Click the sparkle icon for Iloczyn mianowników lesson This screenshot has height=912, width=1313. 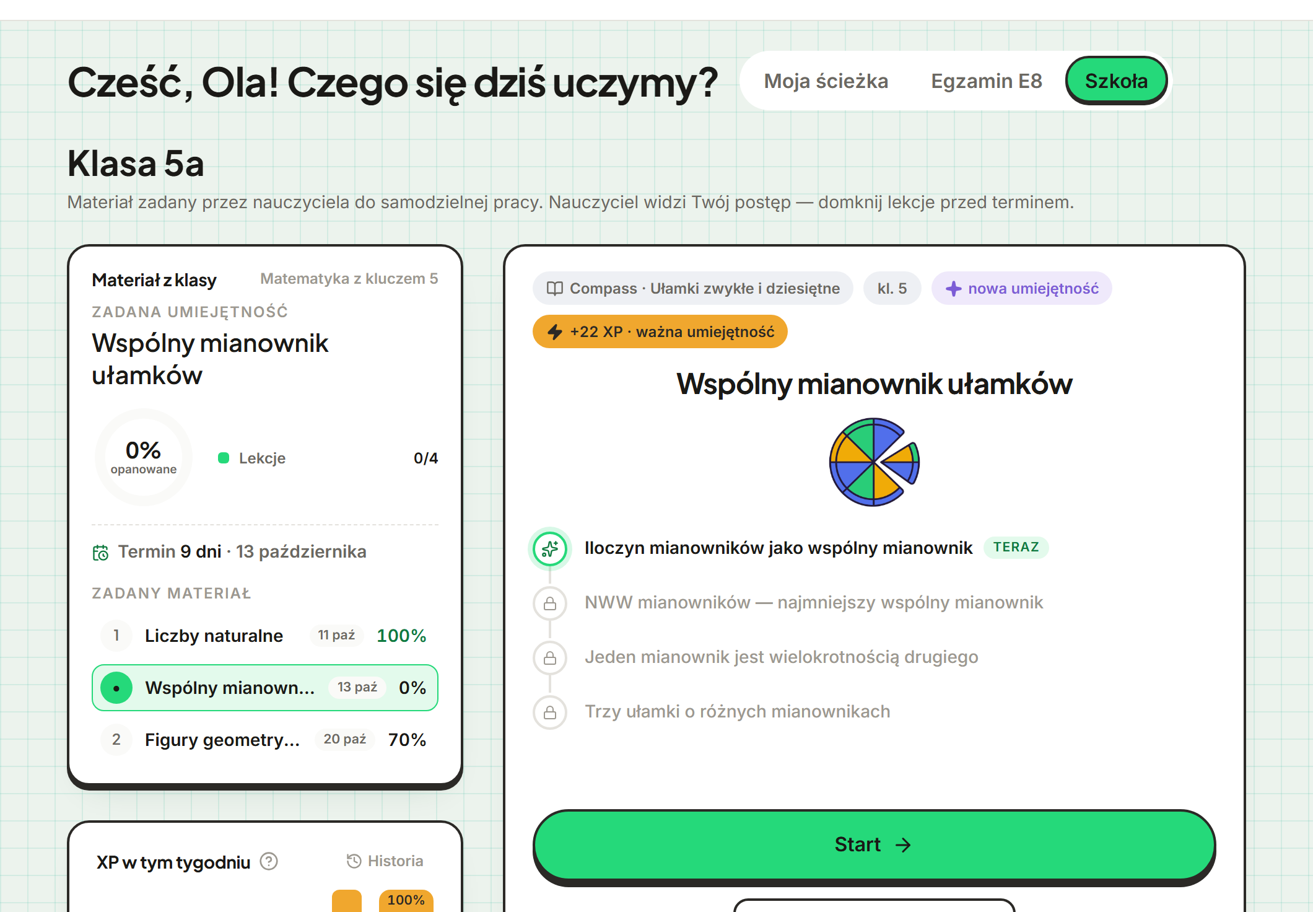[550, 548]
